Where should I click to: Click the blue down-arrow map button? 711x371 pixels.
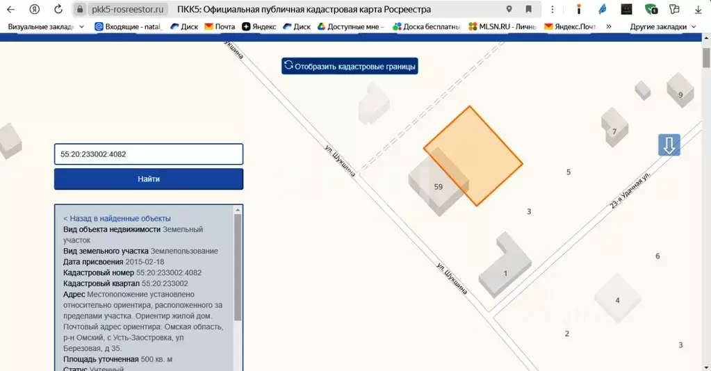pos(669,145)
